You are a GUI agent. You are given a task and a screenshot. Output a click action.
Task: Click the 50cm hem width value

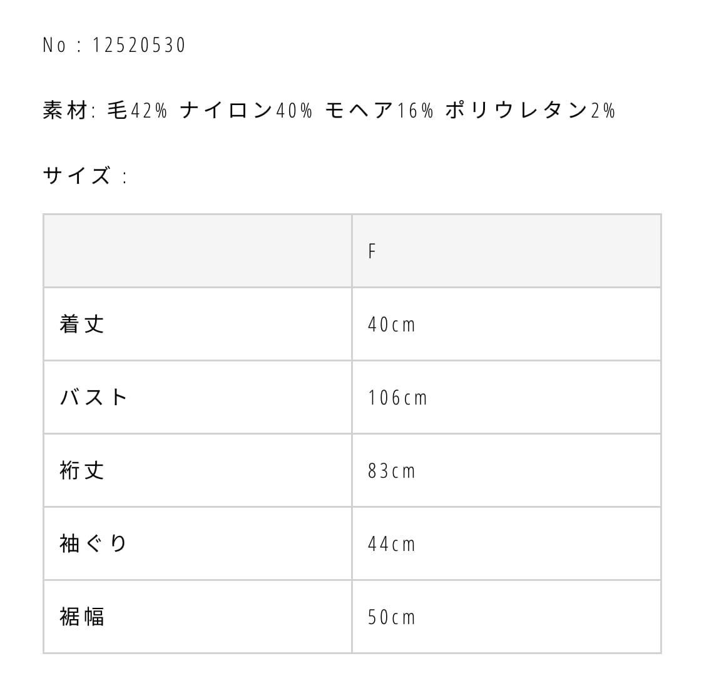coord(392,617)
